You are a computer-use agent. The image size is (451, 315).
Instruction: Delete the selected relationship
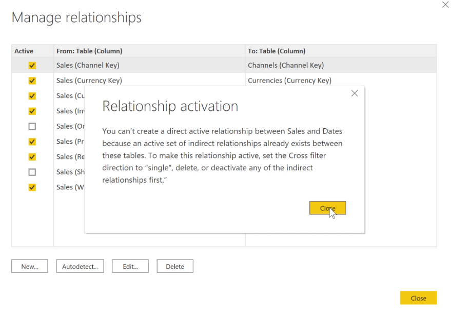pos(175,266)
